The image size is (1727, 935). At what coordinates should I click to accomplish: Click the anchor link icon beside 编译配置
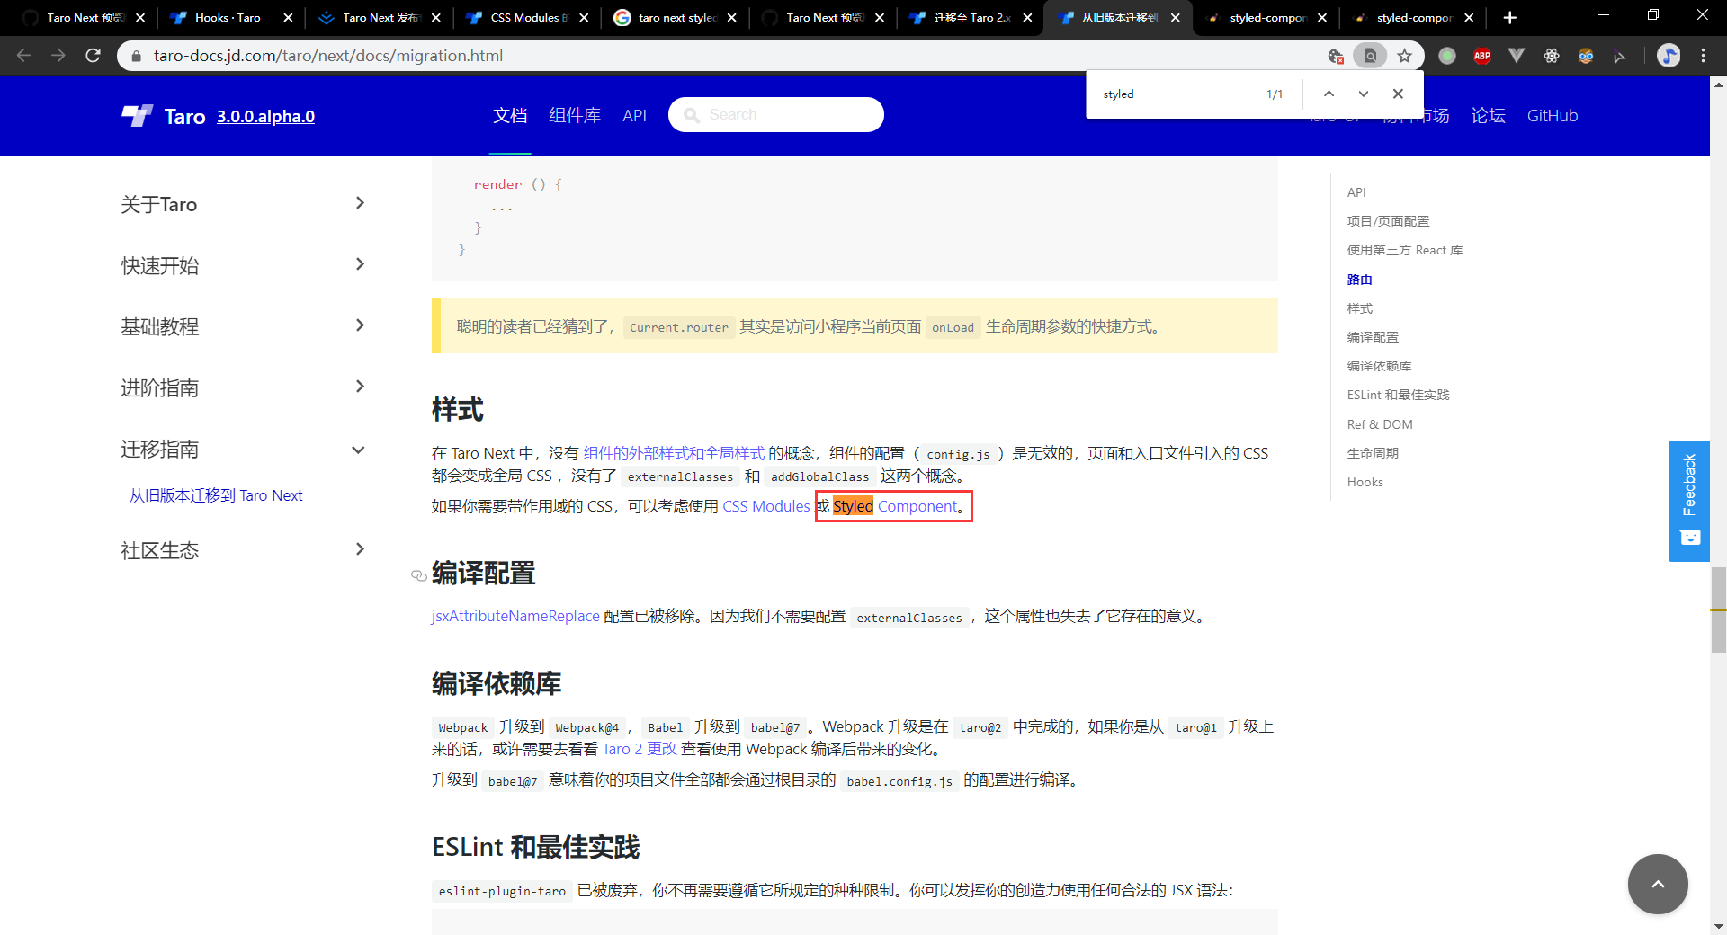tap(418, 575)
